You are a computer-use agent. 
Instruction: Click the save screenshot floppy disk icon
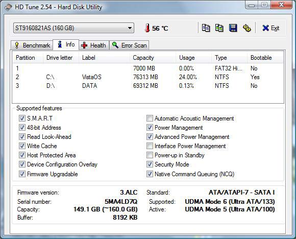pyautogui.click(x=233, y=28)
